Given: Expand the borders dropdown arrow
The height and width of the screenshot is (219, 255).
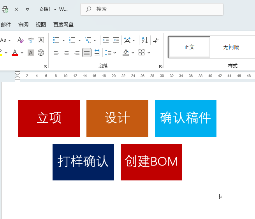Looking at the screenshot, I should (149, 53).
